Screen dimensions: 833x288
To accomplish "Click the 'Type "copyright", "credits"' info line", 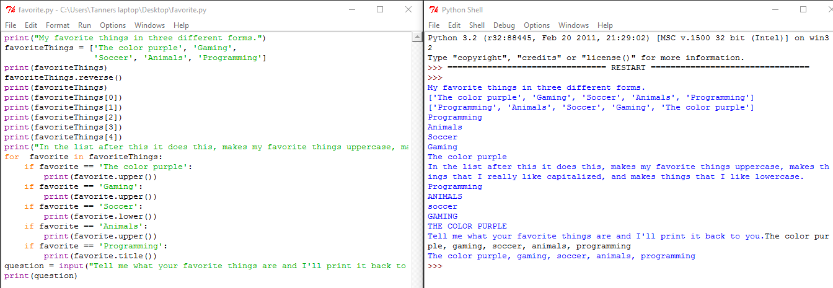I will (586, 58).
